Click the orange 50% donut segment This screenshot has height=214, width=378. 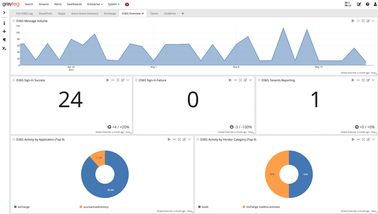pyautogui.click(x=273, y=174)
